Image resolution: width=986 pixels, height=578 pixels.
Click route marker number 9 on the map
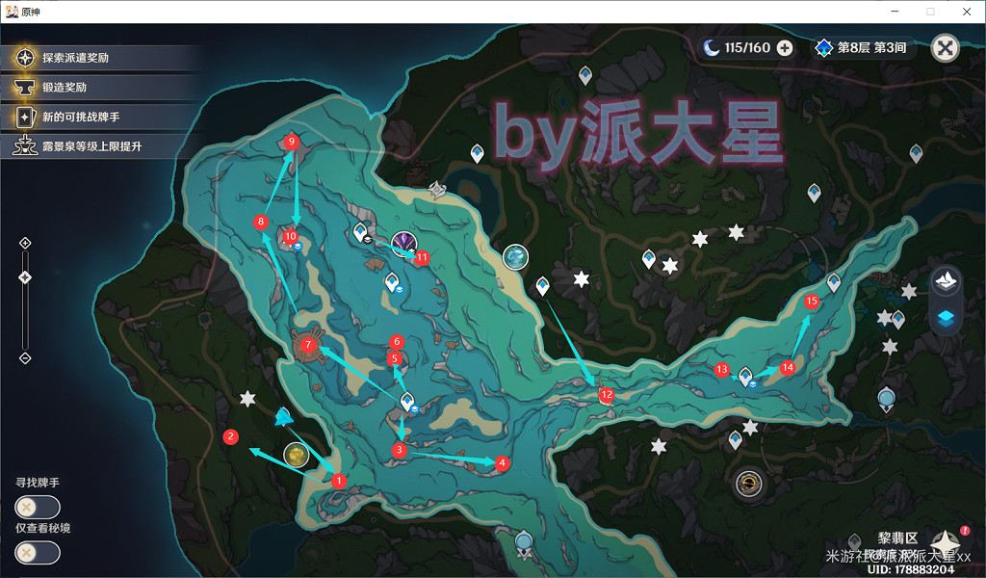coord(291,140)
